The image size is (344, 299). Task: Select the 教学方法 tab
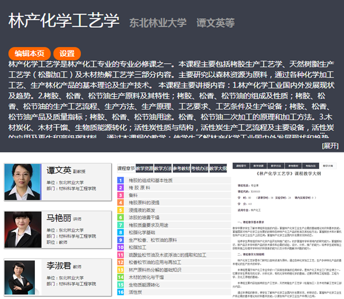click(x=163, y=168)
